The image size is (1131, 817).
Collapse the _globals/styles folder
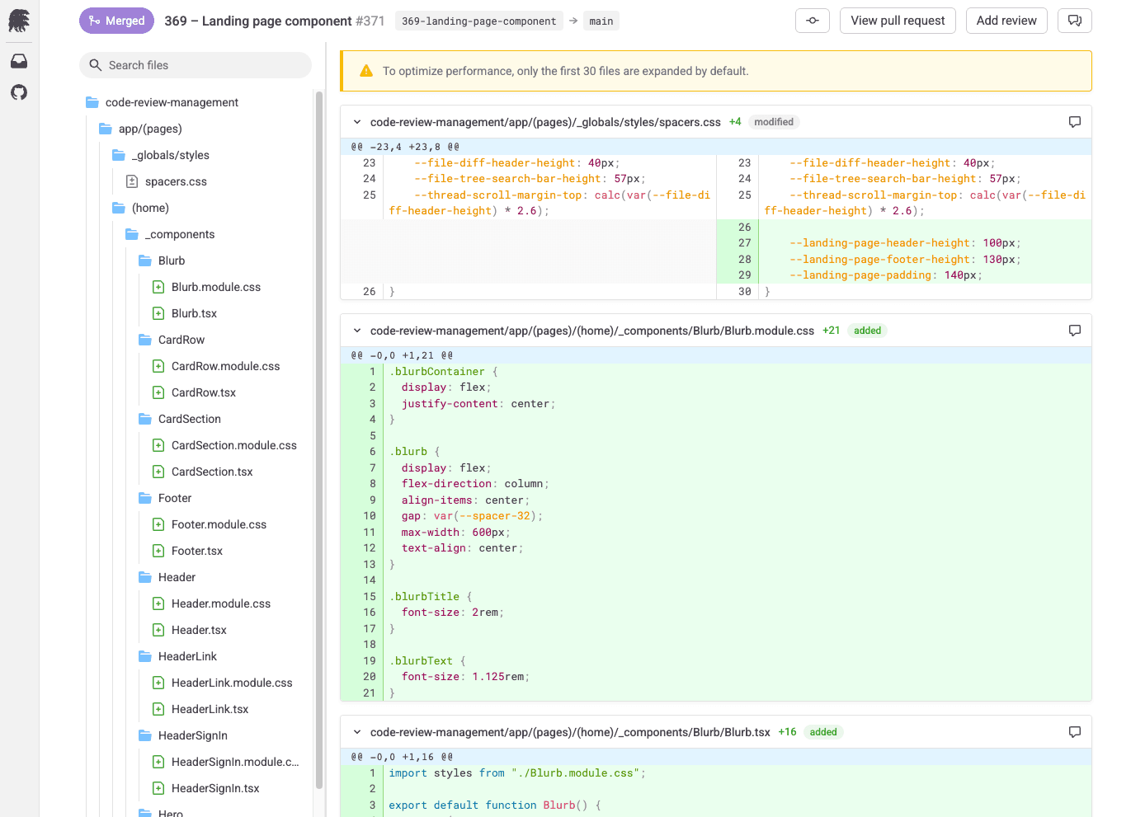click(161, 155)
